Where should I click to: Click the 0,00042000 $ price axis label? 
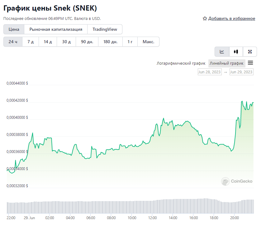tap(17, 100)
